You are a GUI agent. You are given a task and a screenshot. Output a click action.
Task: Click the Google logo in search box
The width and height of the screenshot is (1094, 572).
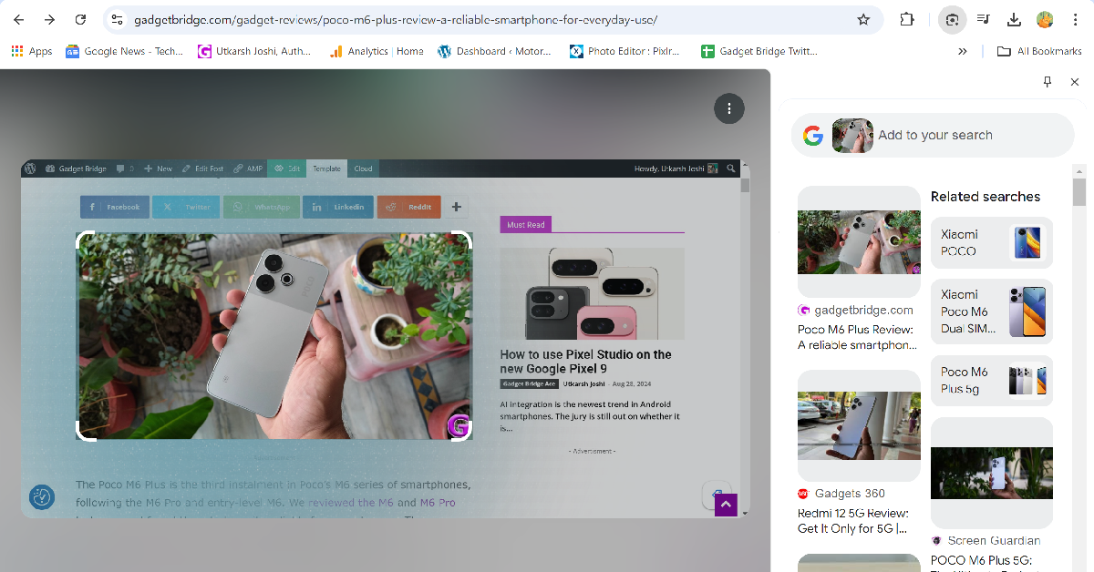(x=813, y=136)
